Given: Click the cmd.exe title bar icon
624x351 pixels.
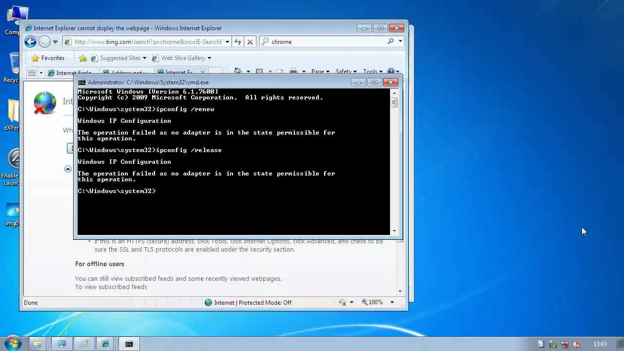Looking at the screenshot, I should coord(82,82).
